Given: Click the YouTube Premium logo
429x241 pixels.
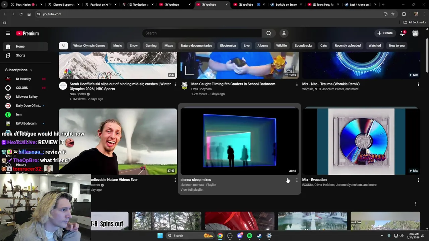Looking at the screenshot, I should coord(27,33).
